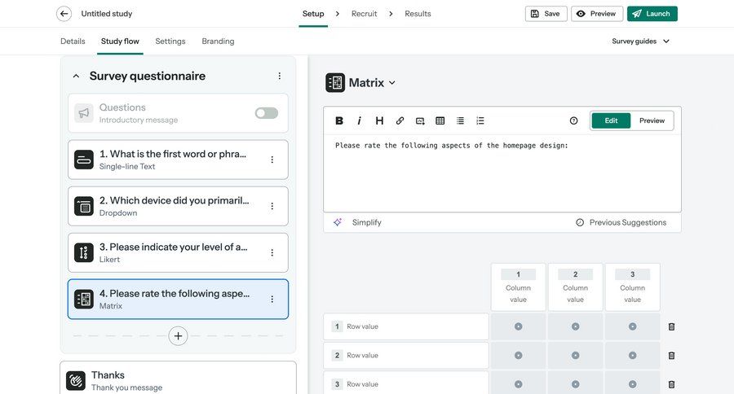Insert a heading with the H icon

tap(379, 120)
